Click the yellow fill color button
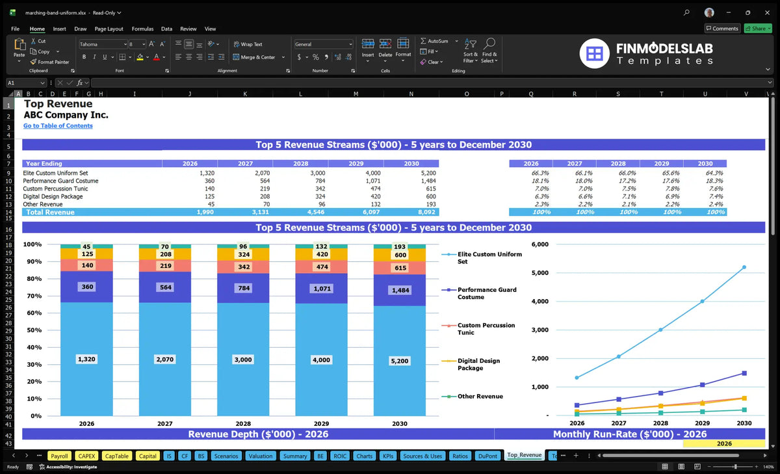This screenshot has width=780, height=474. (x=140, y=57)
